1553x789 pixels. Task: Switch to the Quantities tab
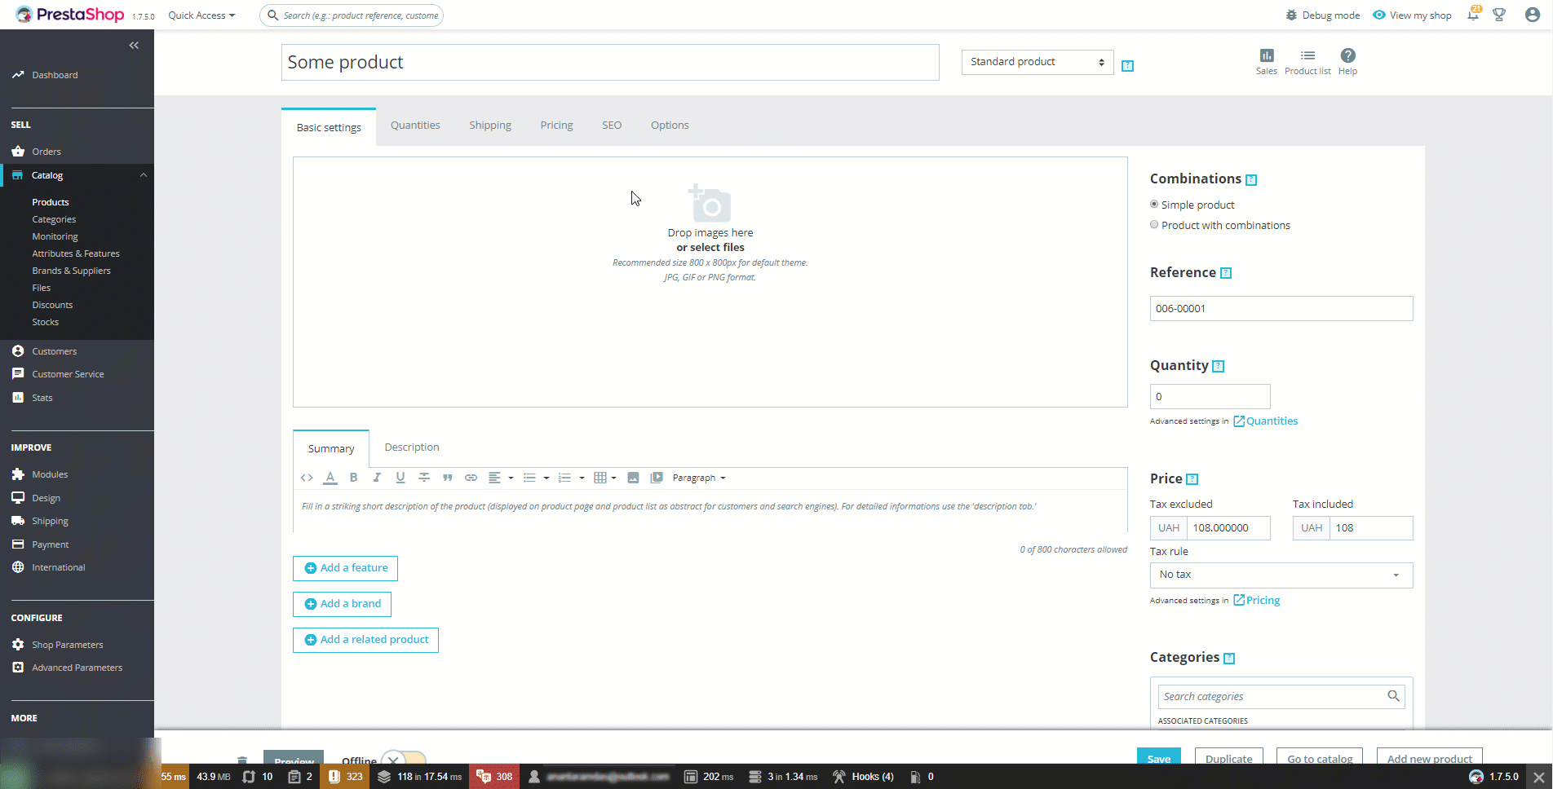pos(415,126)
